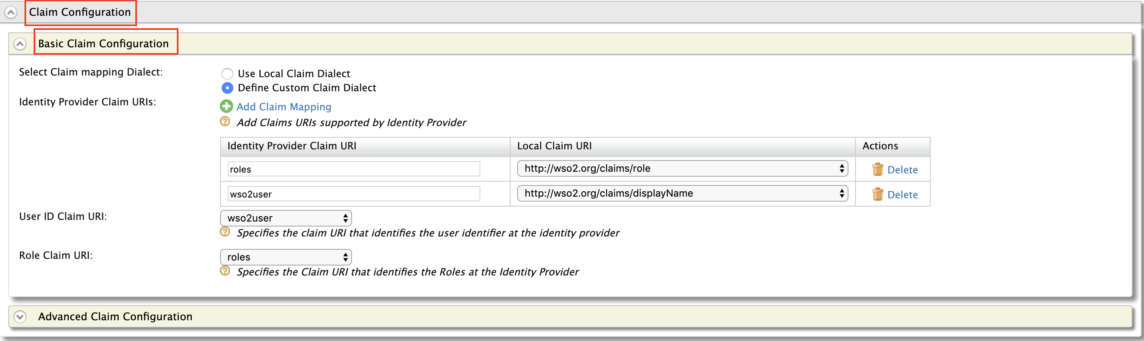Open the User ID Claim URI dropdown

pyautogui.click(x=286, y=218)
